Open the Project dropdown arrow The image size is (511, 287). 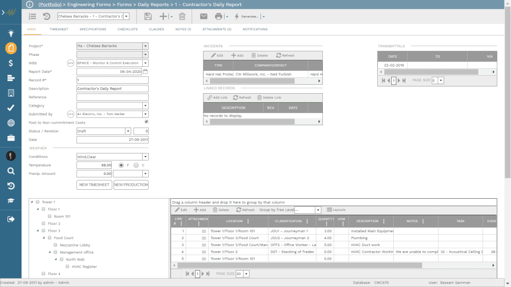[x=145, y=46]
